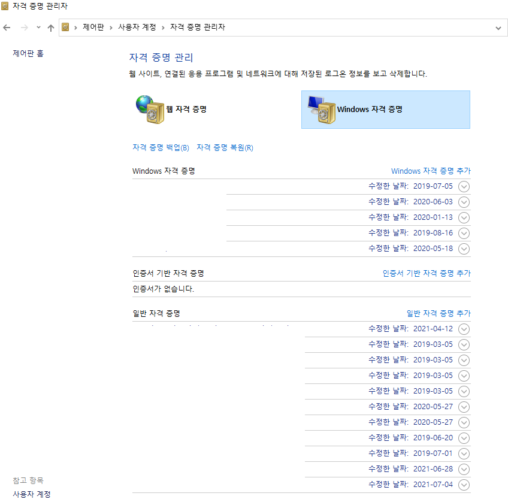Image resolution: width=508 pixels, height=499 pixels.
Task: Click 일반 자격 증명 추가 link
Action: (x=439, y=314)
